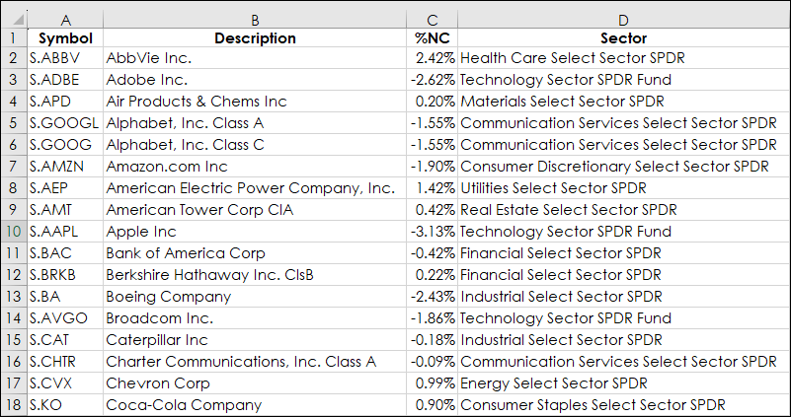
Task: Click the %NC header cell
Action: [x=433, y=38]
